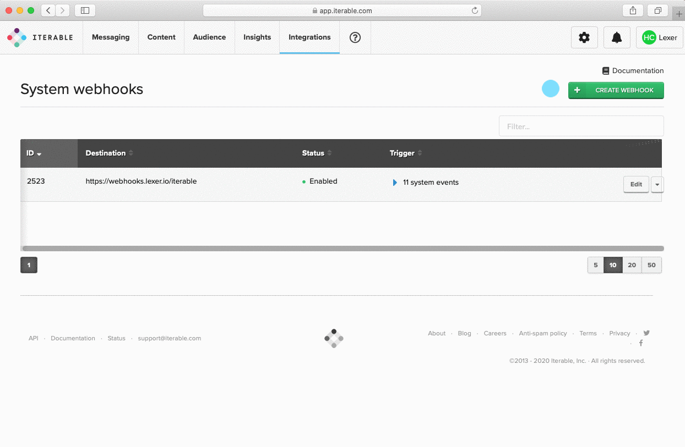Click the webhook ID 2523 cell
This screenshot has height=447, width=685.
click(36, 181)
